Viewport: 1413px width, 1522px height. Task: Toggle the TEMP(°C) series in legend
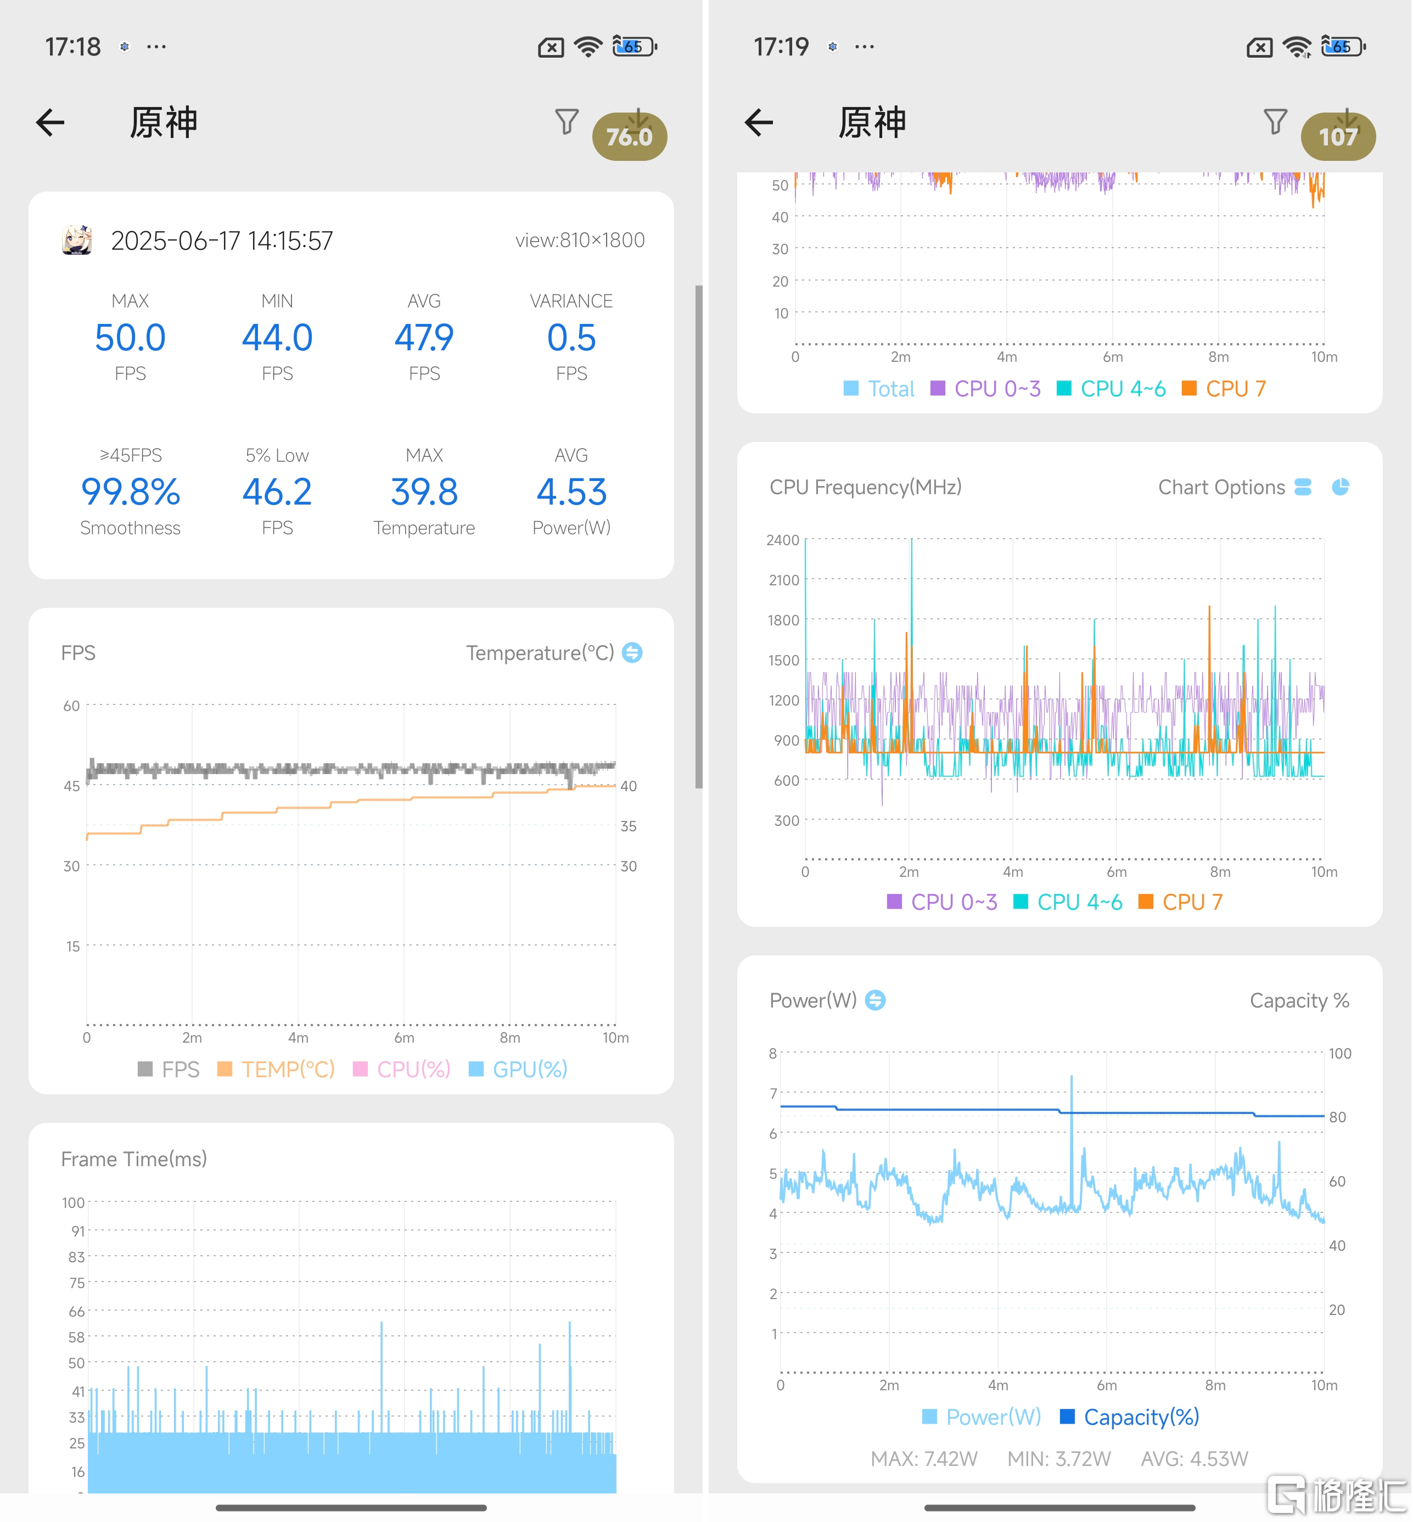(276, 1068)
